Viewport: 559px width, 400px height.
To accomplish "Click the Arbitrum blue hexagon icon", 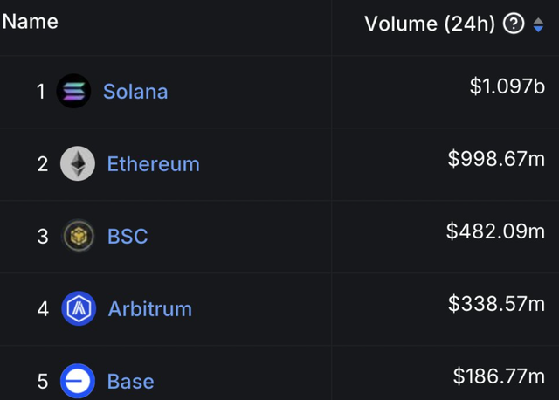I will (79, 309).
